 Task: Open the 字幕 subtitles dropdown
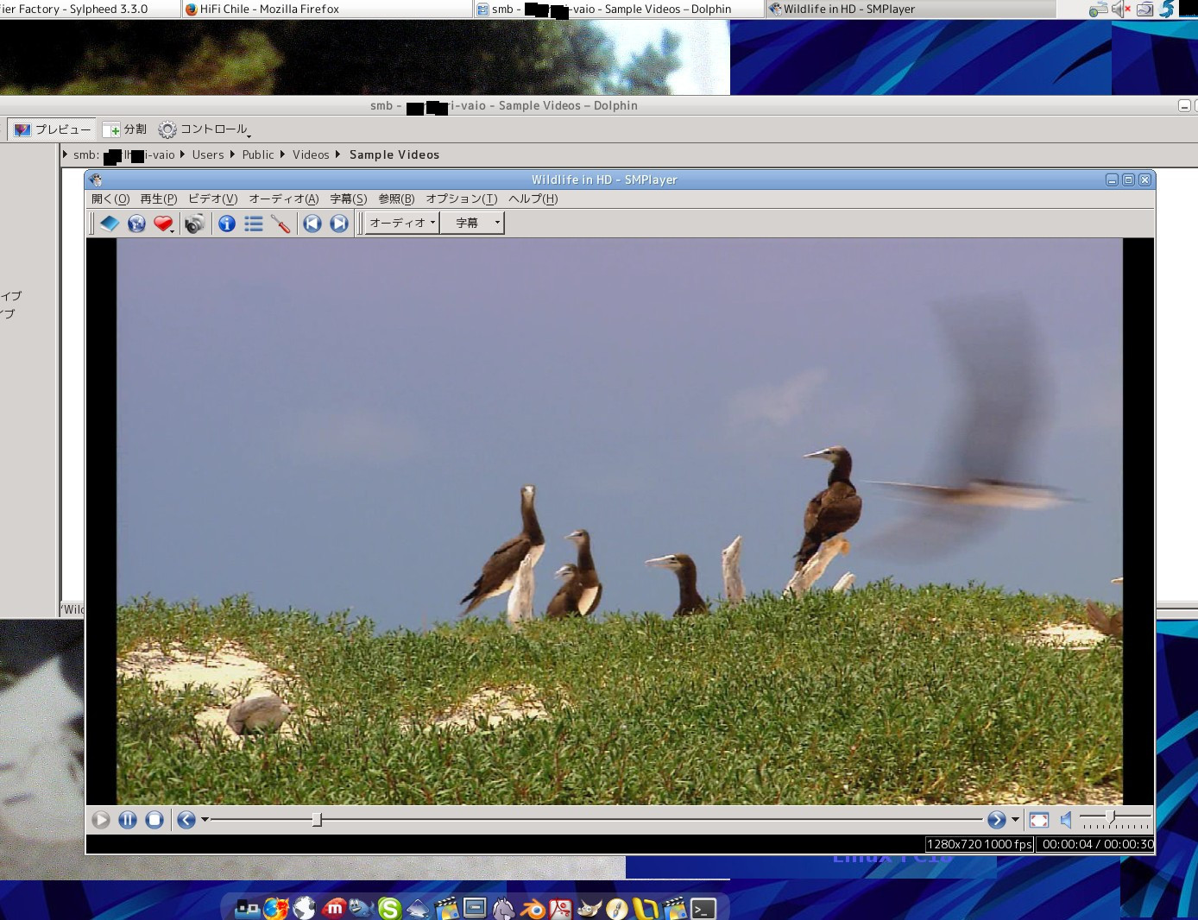(x=472, y=223)
